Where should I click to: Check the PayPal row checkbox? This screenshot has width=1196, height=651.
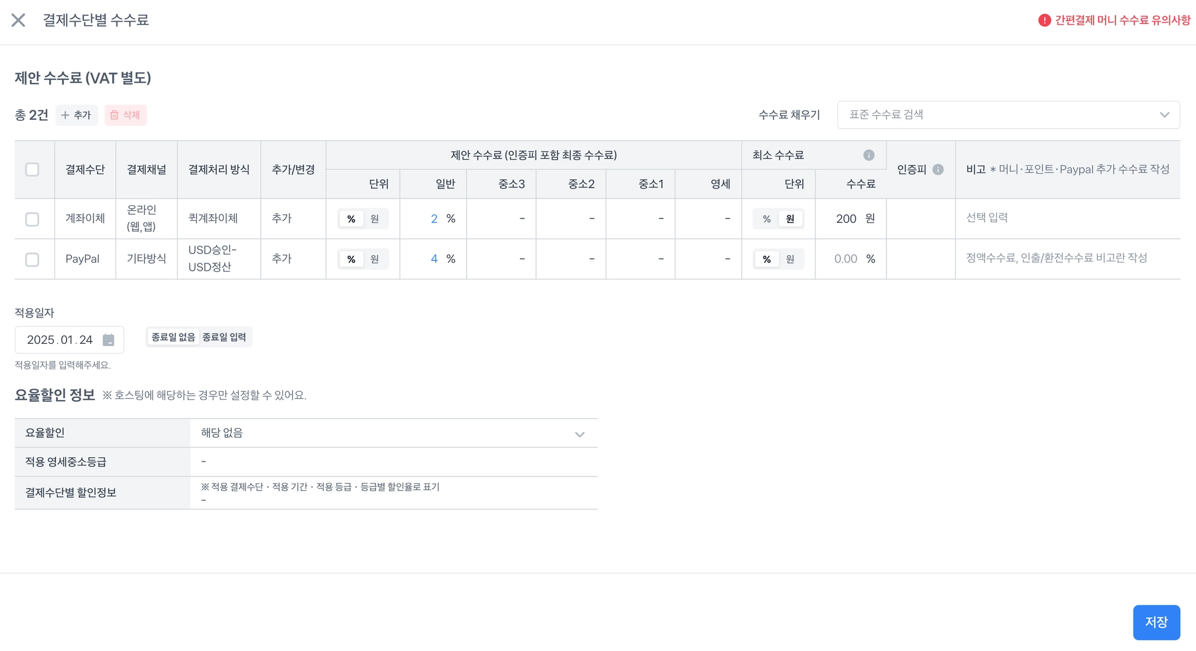coord(32,259)
